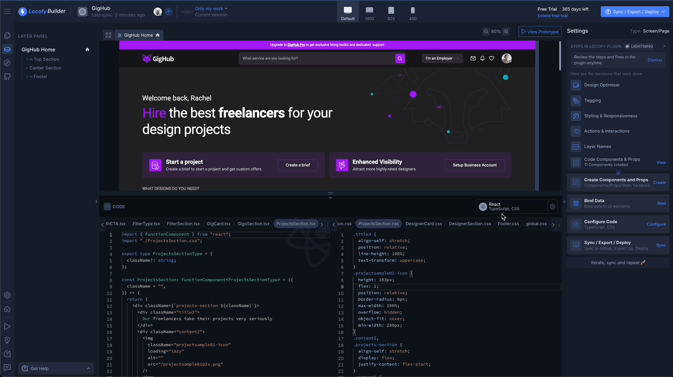This screenshot has height=377, width=673.
Task: Click the Extend free trial link
Action: (x=553, y=16)
